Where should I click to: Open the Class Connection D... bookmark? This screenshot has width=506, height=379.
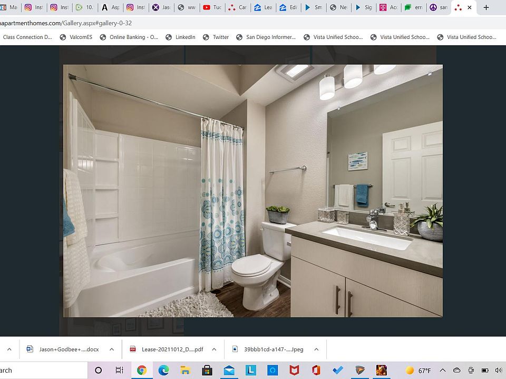coord(26,37)
